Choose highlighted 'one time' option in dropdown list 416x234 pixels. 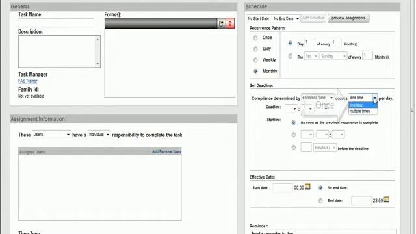click(363, 105)
